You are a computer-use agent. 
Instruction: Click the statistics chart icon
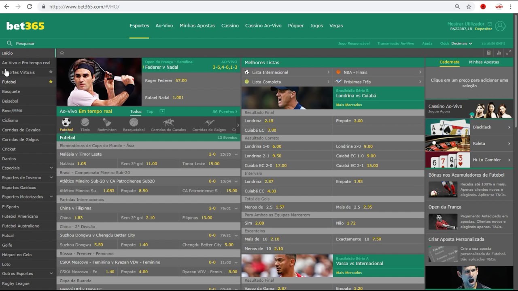[x=499, y=53]
